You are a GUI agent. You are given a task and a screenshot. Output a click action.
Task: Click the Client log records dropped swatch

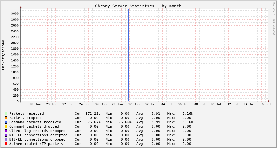click(x=6, y=131)
